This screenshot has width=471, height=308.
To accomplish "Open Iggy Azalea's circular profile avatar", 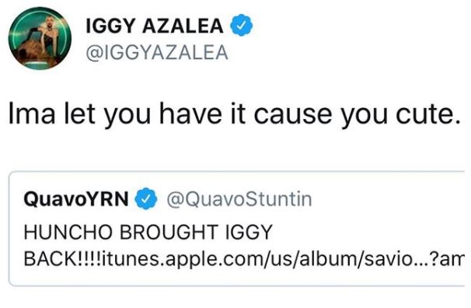I will (x=40, y=38).
